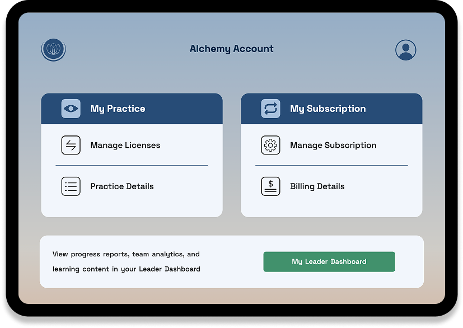
Task: Select the Manage Licenses lightning icon
Action: click(x=71, y=145)
